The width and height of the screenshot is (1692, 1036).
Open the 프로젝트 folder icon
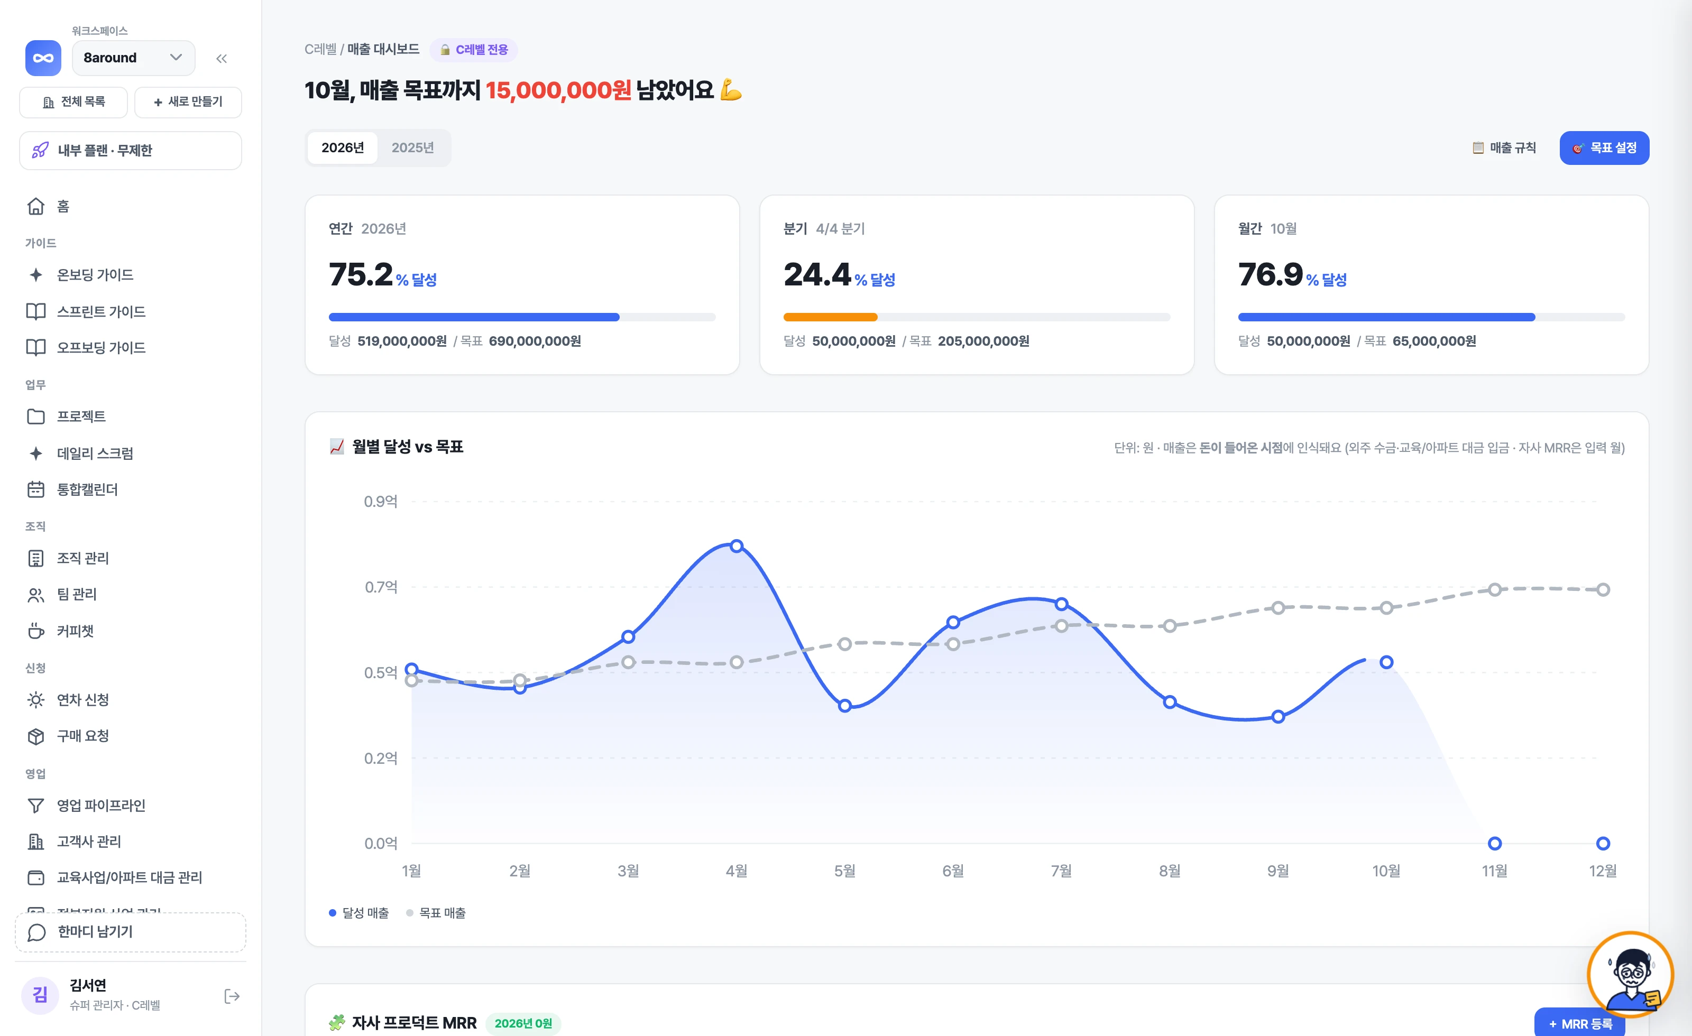pos(36,416)
